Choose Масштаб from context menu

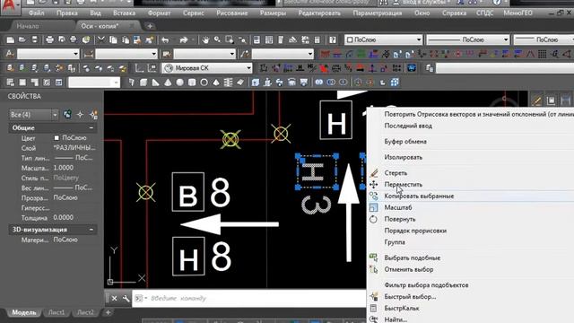click(x=471, y=207)
